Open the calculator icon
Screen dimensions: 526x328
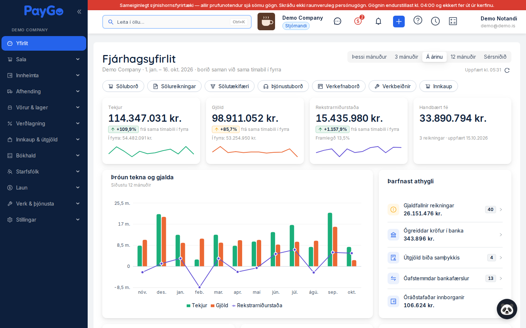click(453, 22)
